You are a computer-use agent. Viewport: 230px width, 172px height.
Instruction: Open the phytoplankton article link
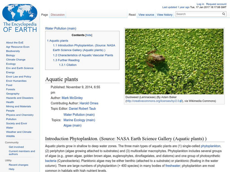[211, 146]
